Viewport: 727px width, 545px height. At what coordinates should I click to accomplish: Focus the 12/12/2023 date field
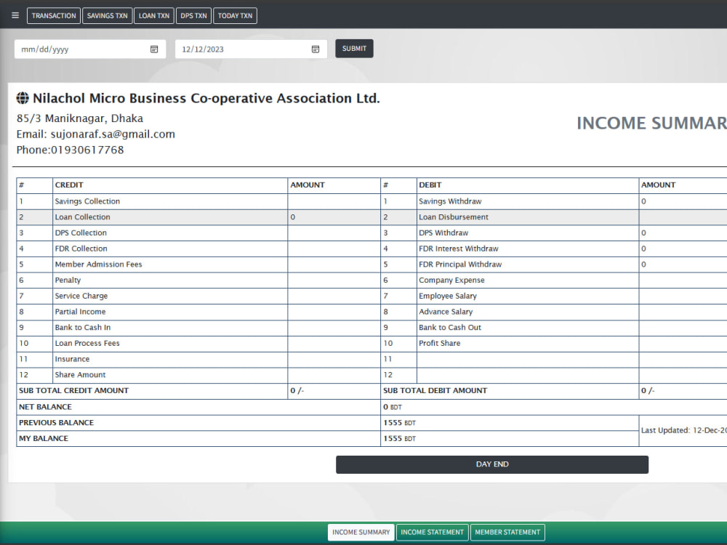(251, 49)
